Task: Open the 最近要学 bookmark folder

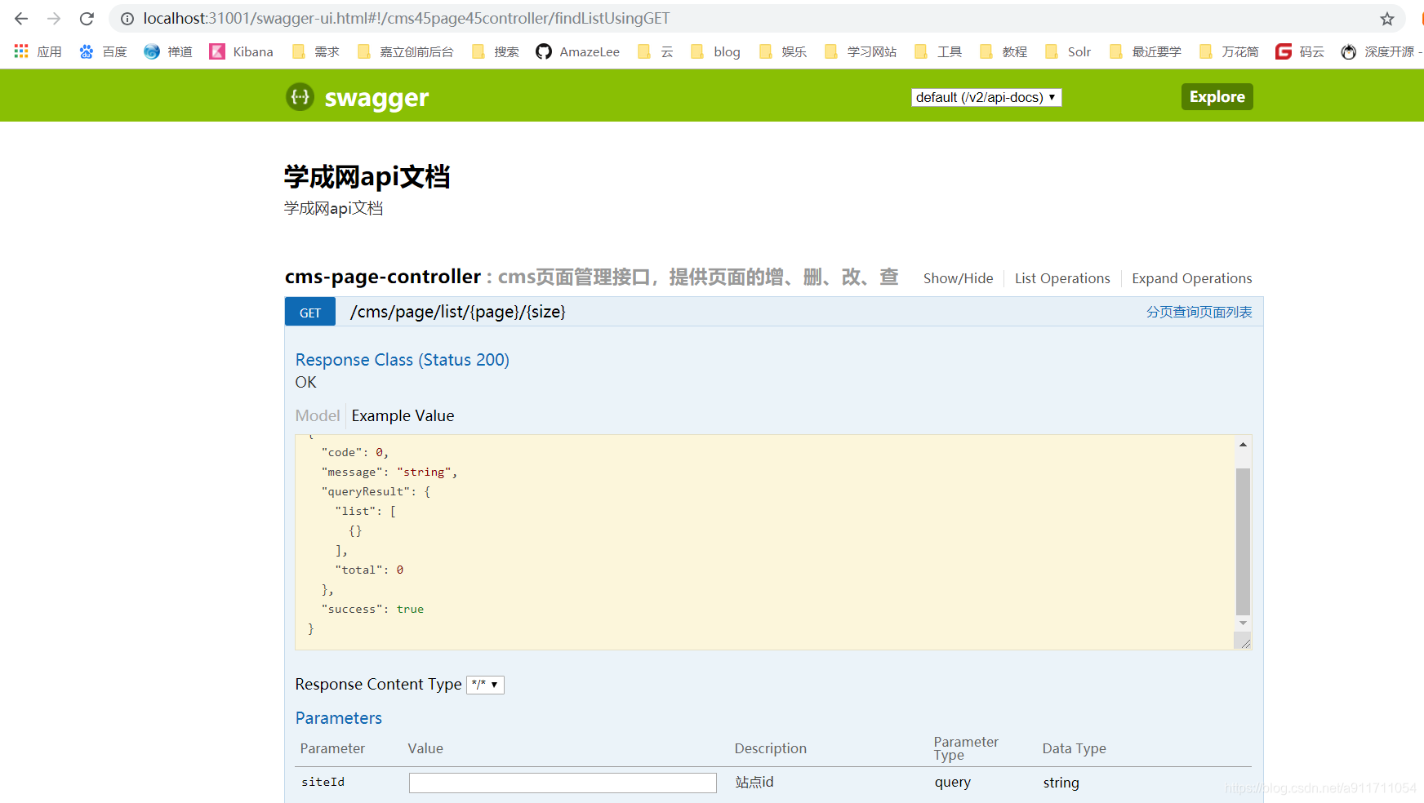Action: [1146, 51]
